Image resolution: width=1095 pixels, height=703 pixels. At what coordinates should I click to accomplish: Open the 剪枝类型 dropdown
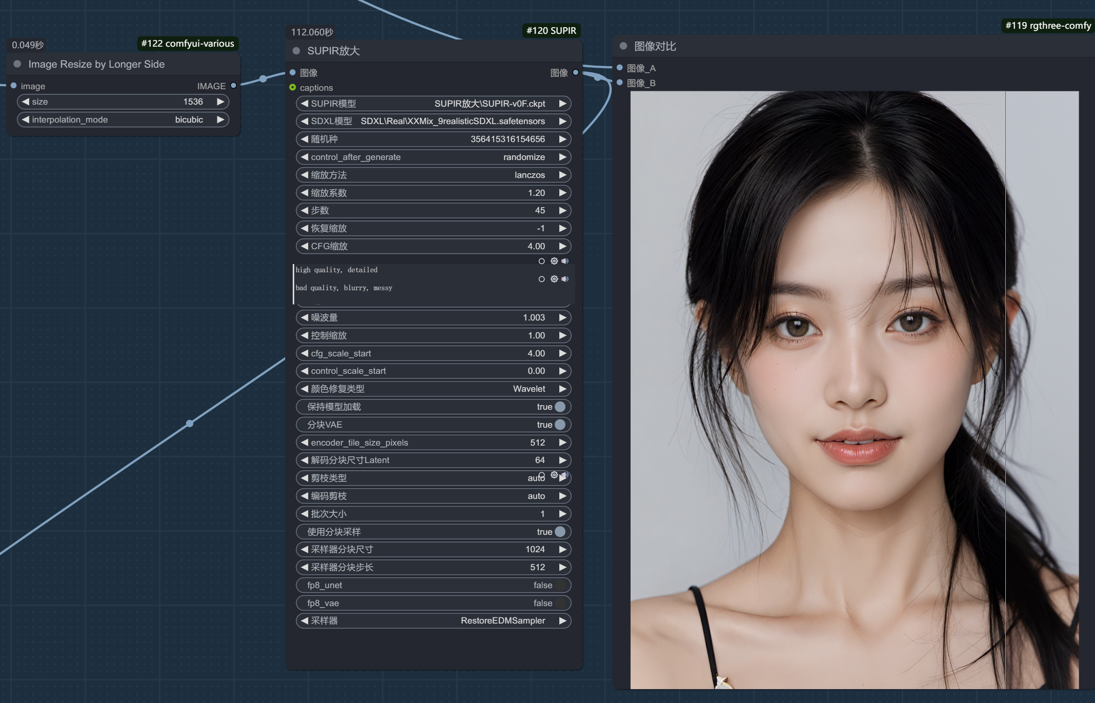(x=433, y=478)
